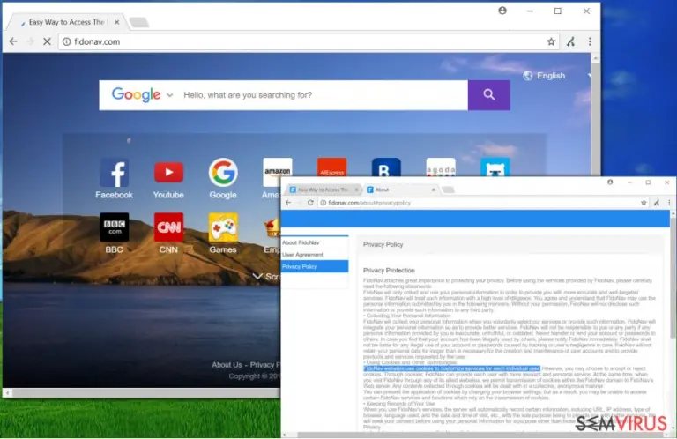Reload the page in the front About window
Screen dimensions: 677x439
click(310, 203)
